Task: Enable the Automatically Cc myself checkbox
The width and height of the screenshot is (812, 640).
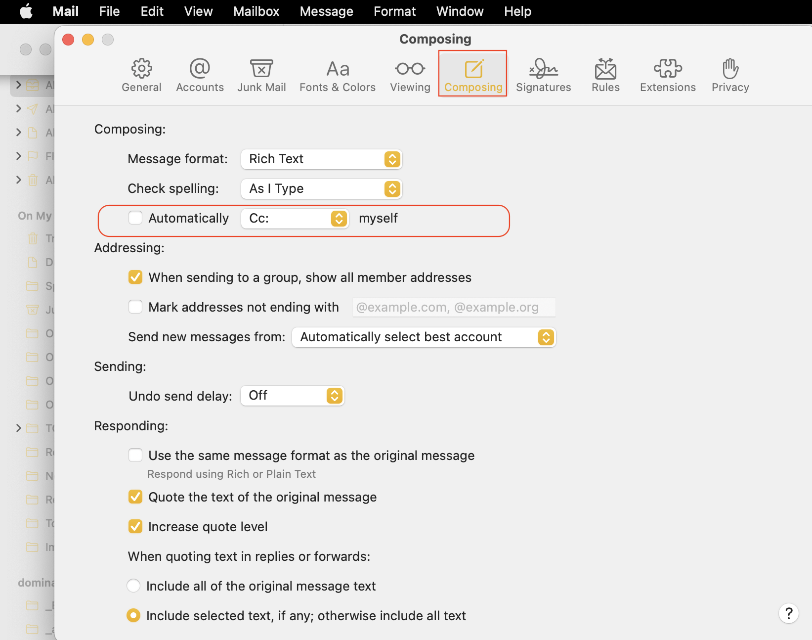Action: pyautogui.click(x=135, y=218)
